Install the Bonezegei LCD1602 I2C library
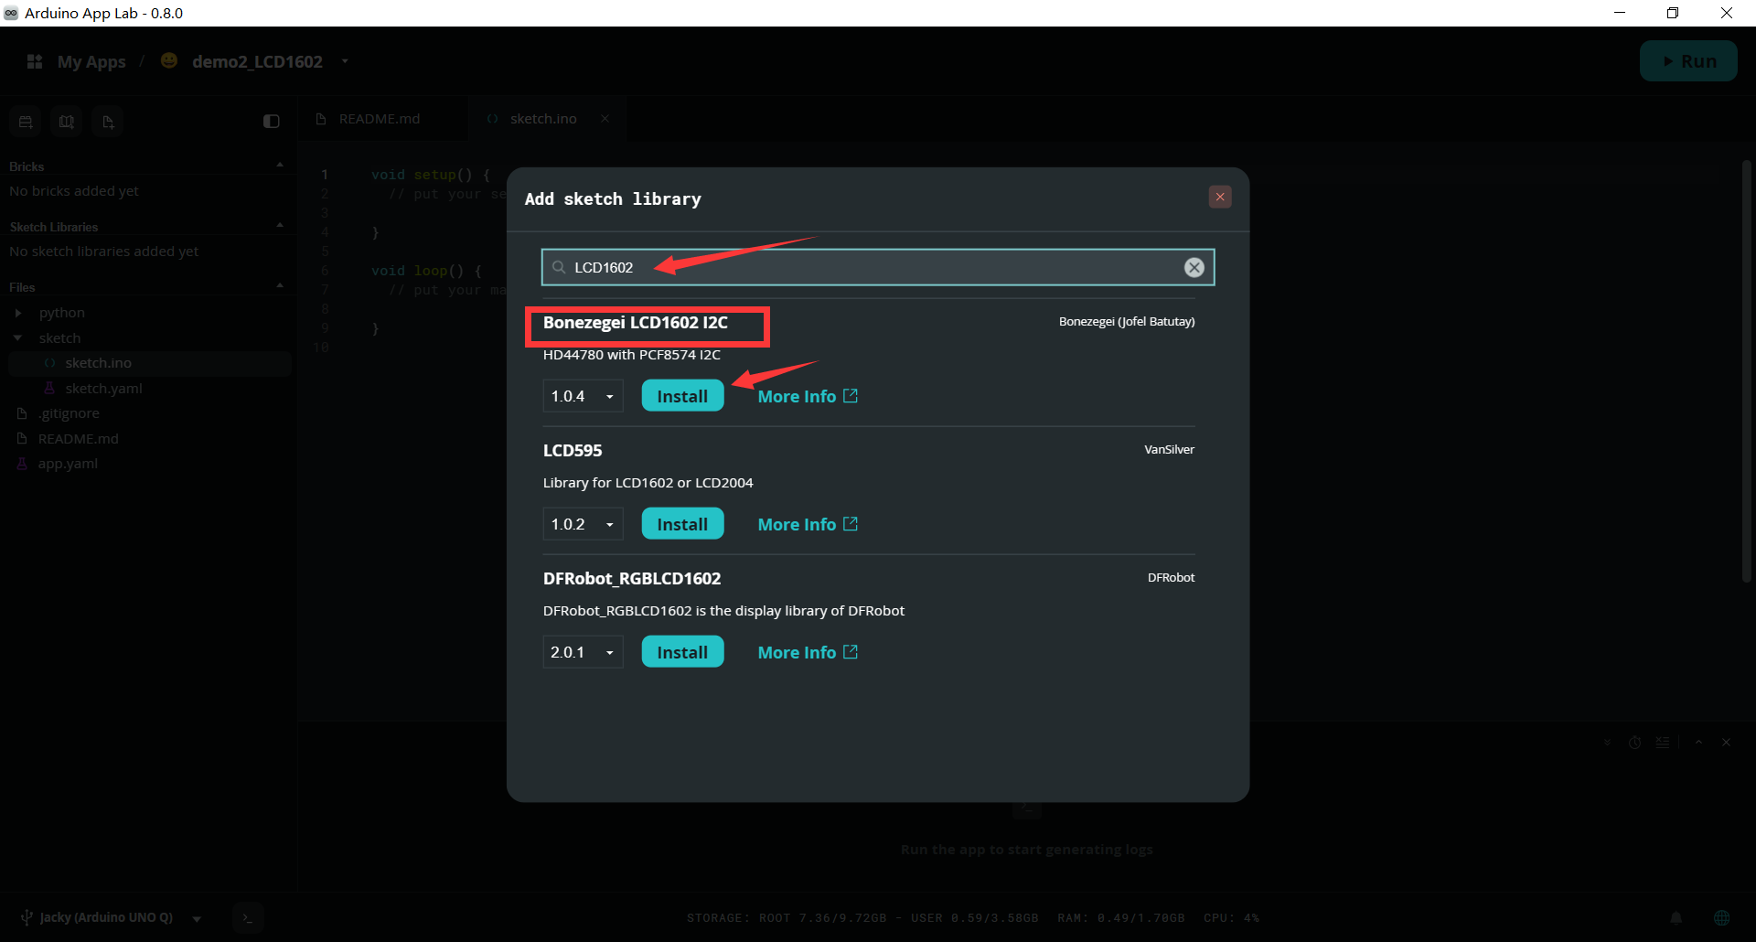1756x942 pixels. (682, 396)
